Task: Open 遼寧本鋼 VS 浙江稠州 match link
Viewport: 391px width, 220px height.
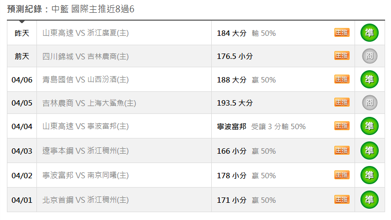Action: click(x=86, y=151)
